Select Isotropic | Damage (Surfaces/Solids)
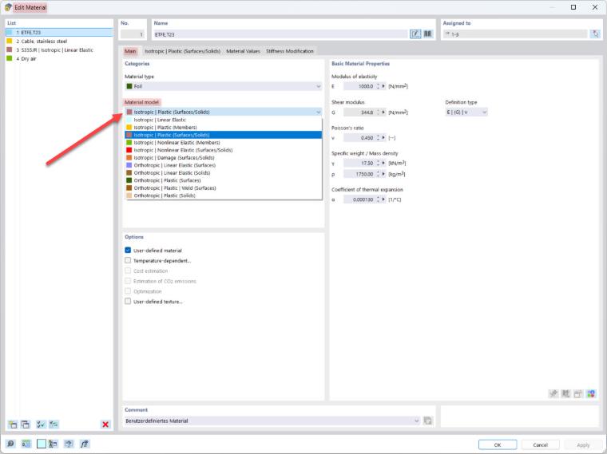Image resolution: width=607 pixels, height=454 pixels. (224, 157)
